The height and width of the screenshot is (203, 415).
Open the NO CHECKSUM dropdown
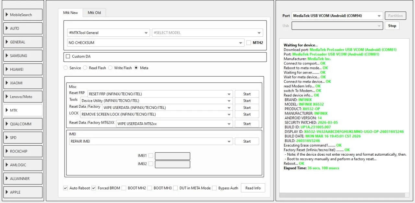[x=156, y=43]
